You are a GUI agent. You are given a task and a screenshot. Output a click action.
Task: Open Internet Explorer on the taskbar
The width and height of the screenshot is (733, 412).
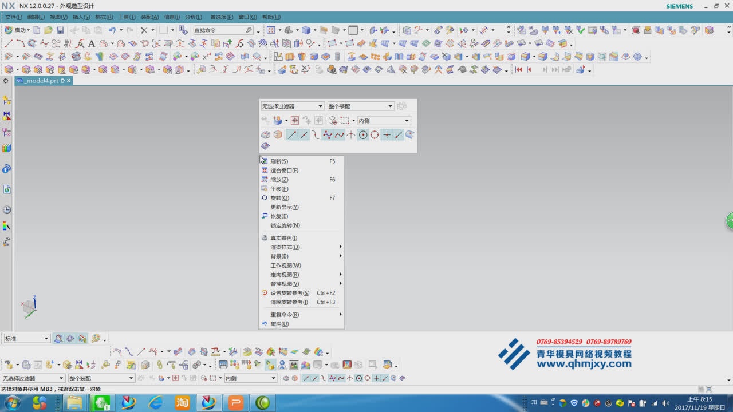[155, 403]
